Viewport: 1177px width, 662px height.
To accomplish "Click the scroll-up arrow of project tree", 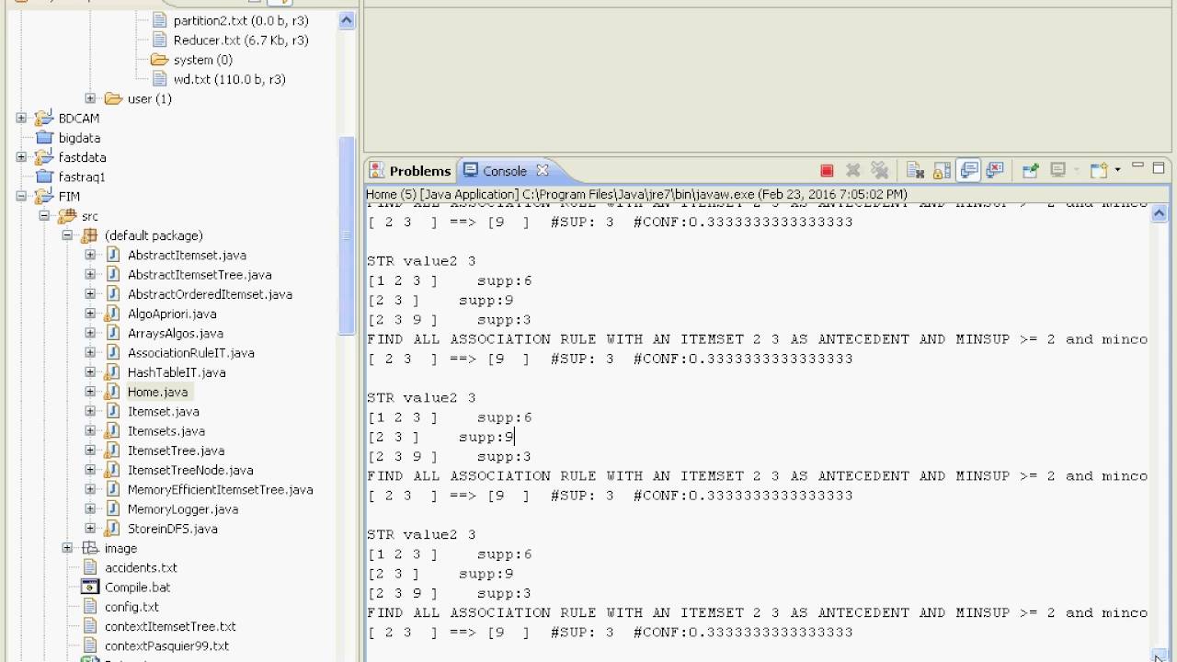I will 347,20.
